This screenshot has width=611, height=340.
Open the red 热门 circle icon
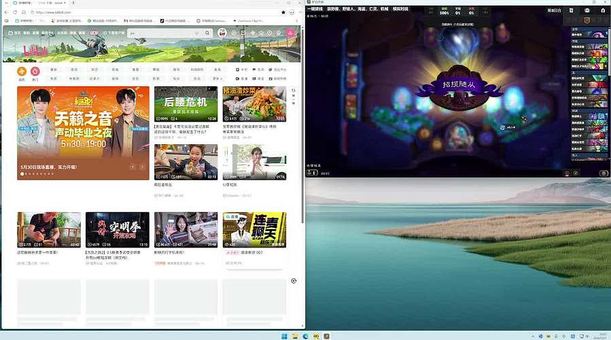(35, 71)
